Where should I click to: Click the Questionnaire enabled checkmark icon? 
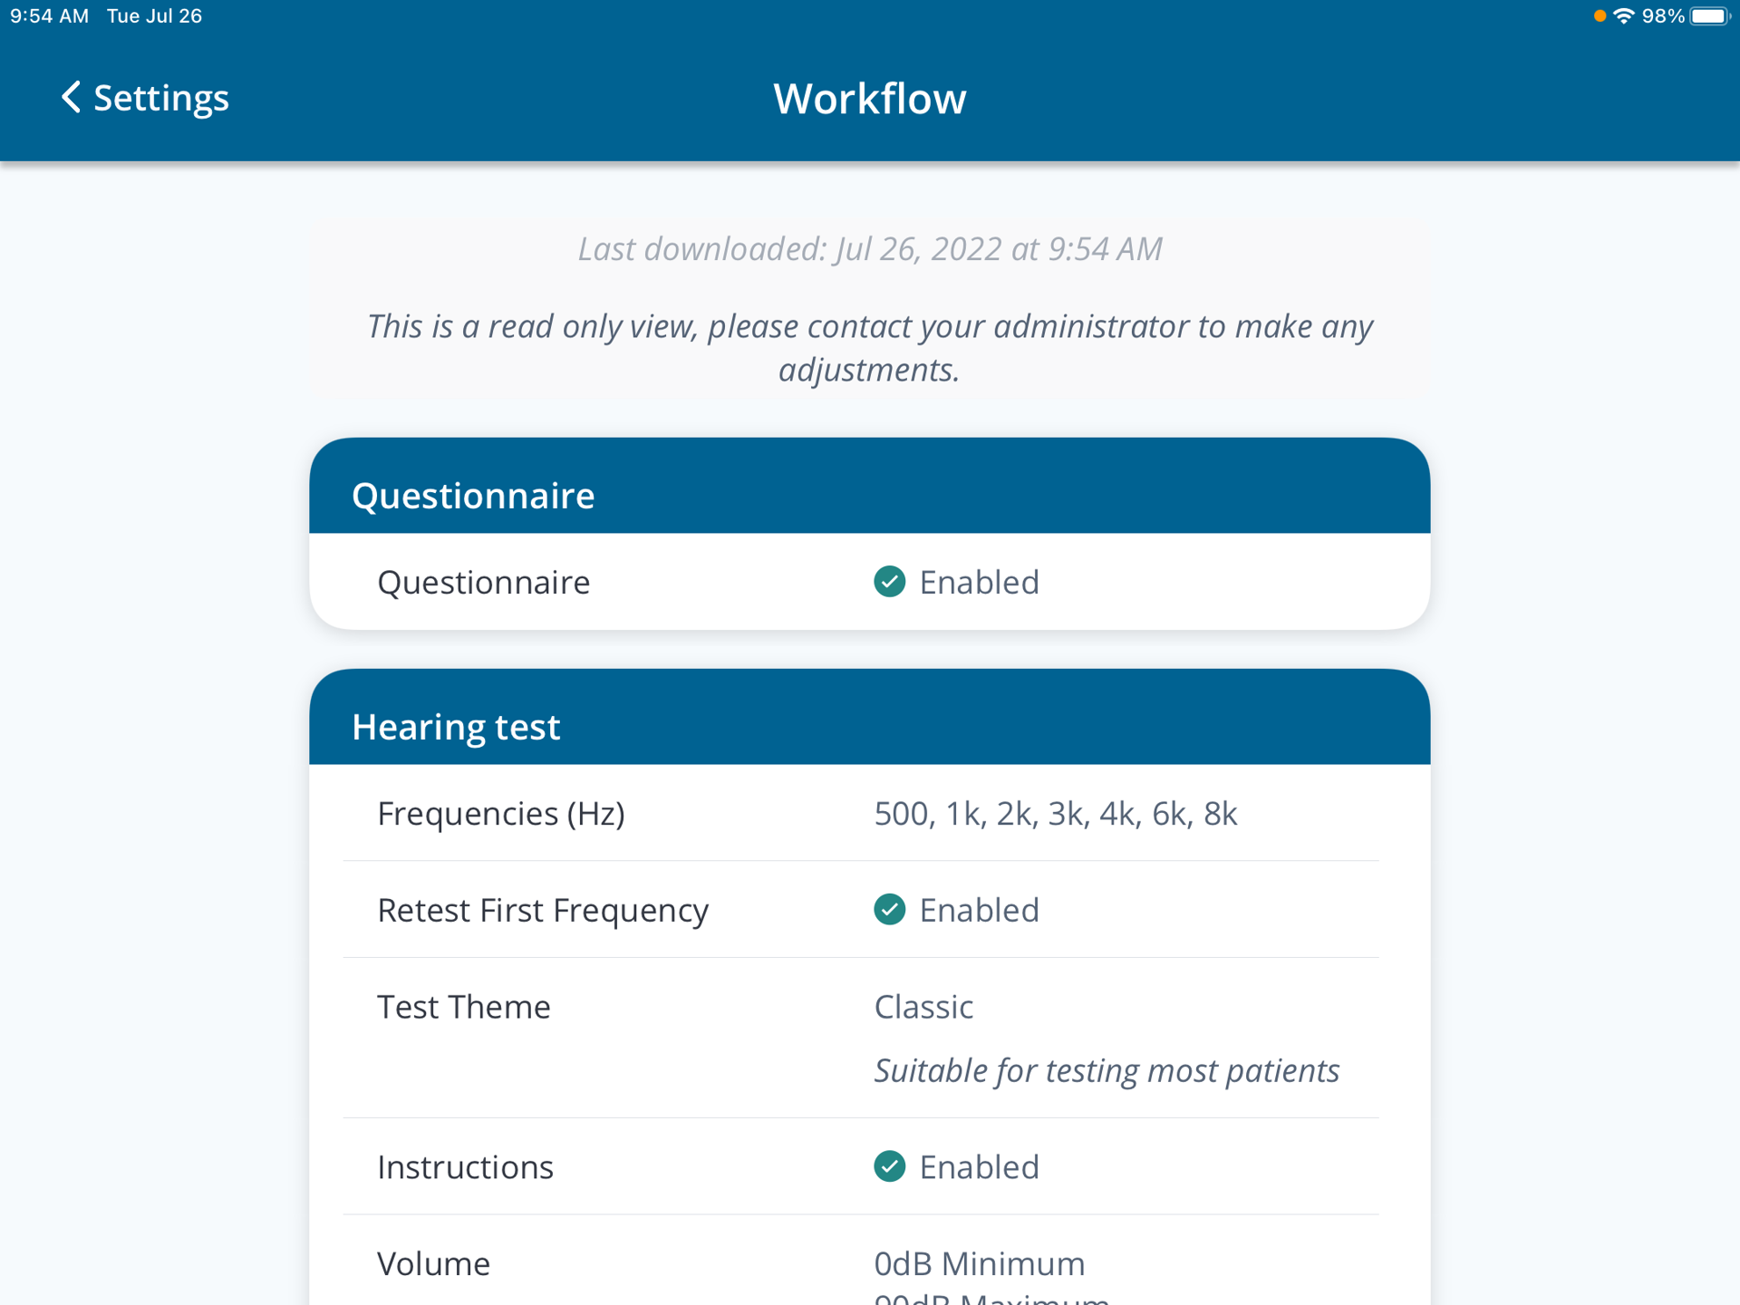point(889,582)
